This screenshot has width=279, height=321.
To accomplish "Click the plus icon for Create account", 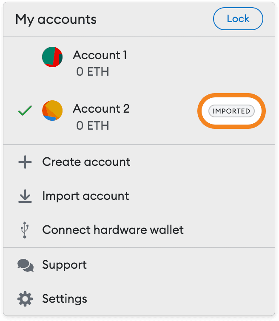I will click(x=25, y=162).
